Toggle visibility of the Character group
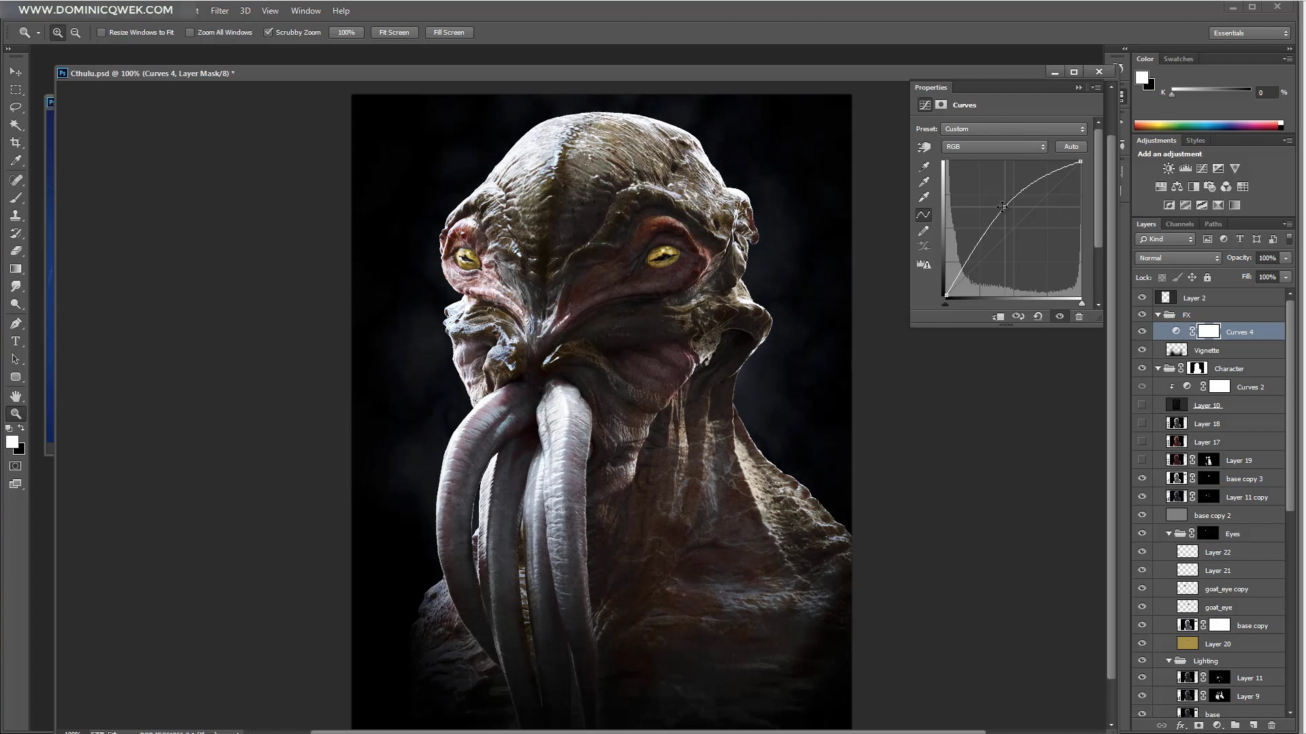This screenshot has height=734, width=1306. (x=1142, y=368)
